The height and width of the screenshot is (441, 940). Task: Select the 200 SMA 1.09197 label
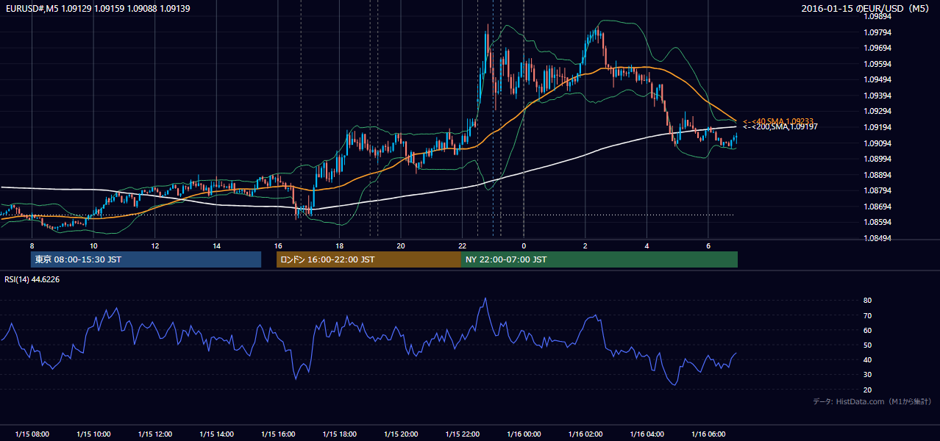(780, 127)
